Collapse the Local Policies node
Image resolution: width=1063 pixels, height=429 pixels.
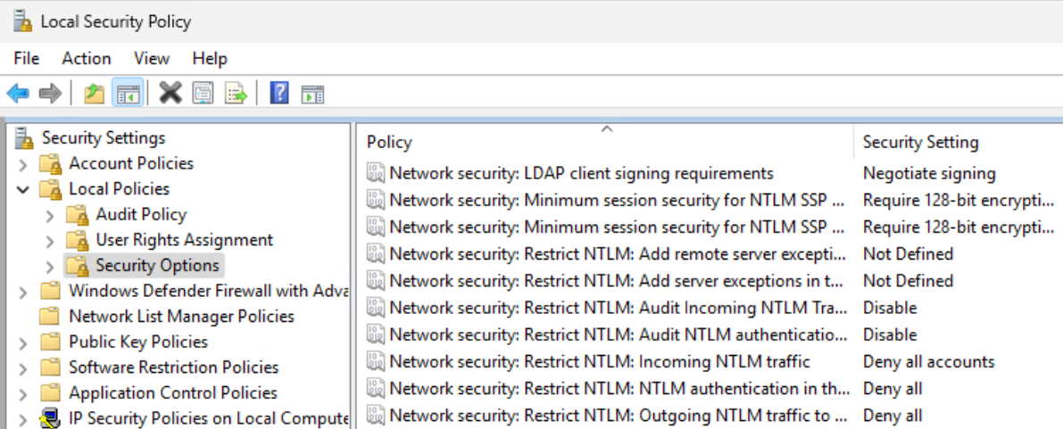[x=23, y=189]
